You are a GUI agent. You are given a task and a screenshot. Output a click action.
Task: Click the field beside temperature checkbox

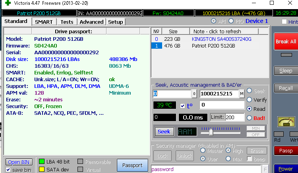coord(222,105)
